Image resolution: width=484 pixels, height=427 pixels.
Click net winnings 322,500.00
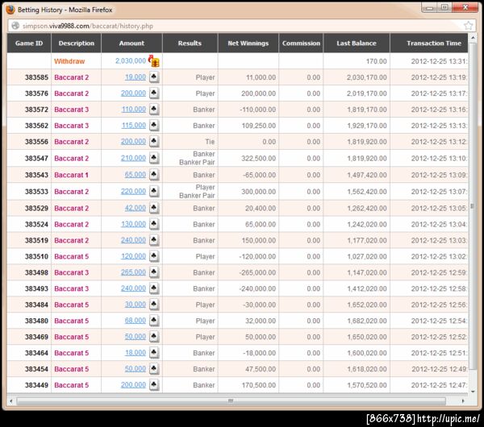pyautogui.click(x=259, y=159)
